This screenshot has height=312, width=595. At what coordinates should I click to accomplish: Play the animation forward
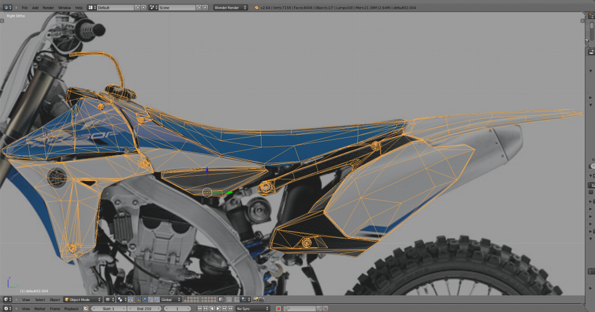(x=218, y=309)
